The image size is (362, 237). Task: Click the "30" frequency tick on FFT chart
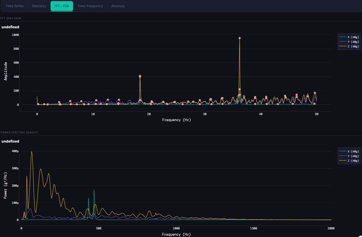(x=205, y=114)
